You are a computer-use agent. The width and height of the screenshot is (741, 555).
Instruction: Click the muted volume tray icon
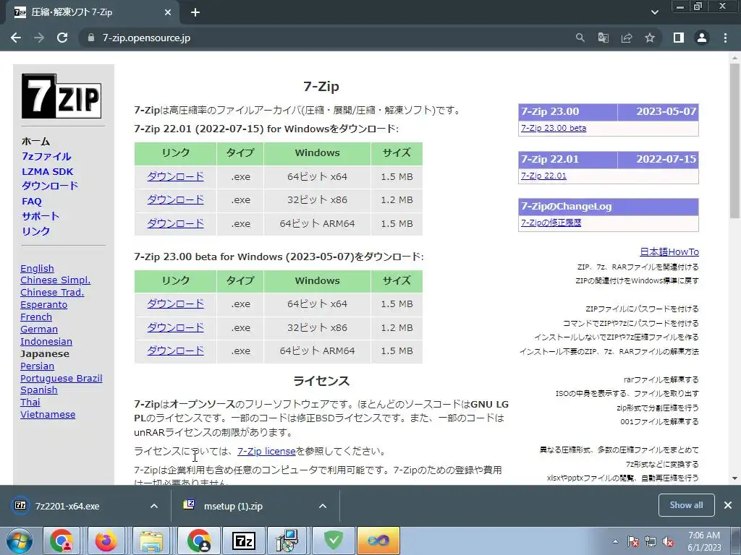(668, 542)
